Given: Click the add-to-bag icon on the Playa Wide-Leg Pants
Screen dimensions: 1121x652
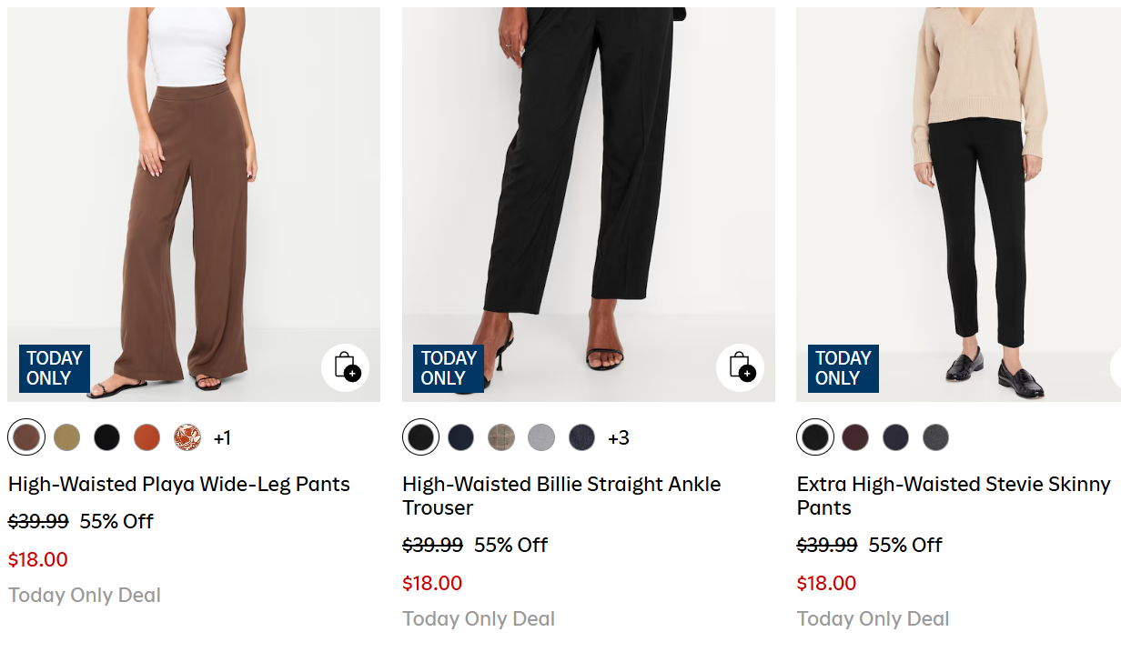Looking at the screenshot, I should (346, 368).
